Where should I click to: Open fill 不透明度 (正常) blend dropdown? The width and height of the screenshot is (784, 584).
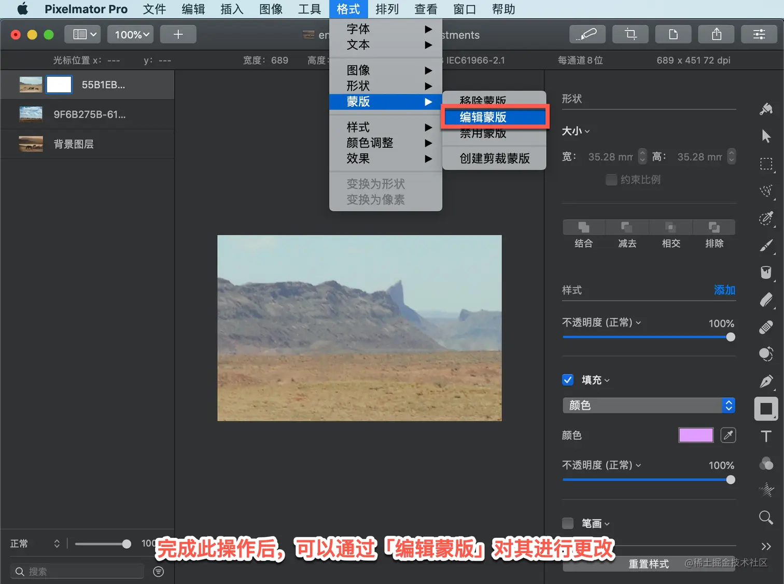pyautogui.click(x=601, y=465)
